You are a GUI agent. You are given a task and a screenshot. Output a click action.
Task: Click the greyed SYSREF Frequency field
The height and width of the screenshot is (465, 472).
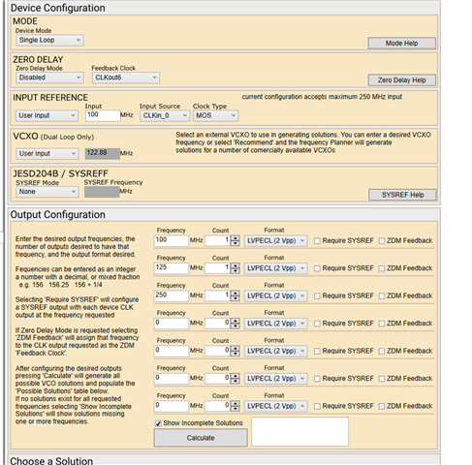[102, 192]
